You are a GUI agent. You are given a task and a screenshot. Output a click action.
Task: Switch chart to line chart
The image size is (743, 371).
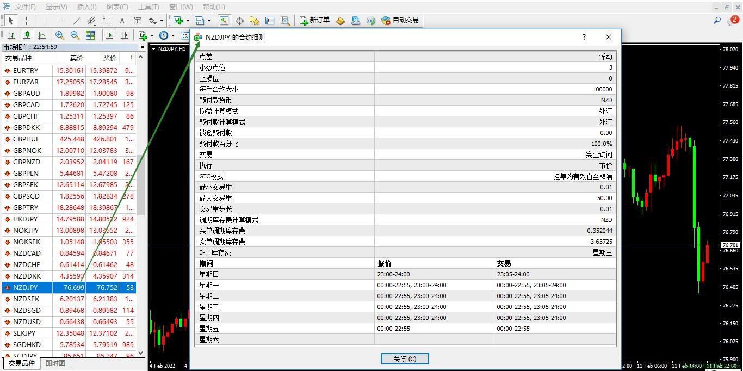point(41,35)
